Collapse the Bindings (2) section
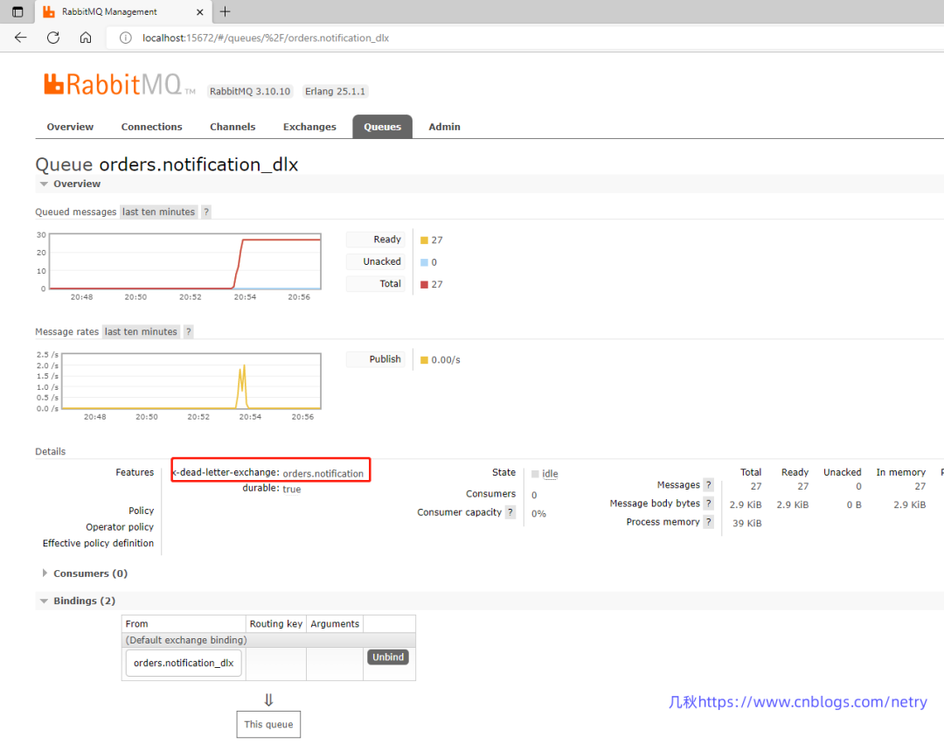944x744 pixels. click(x=78, y=601)
